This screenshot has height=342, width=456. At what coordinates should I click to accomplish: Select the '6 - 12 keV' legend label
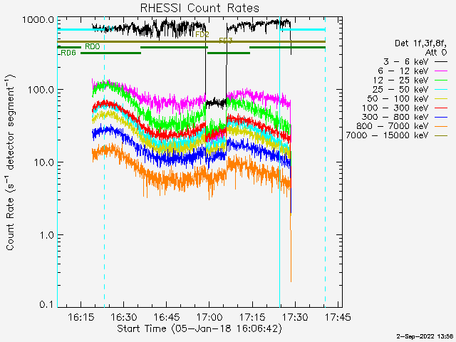pyautogui.click(x=403, y=71)
